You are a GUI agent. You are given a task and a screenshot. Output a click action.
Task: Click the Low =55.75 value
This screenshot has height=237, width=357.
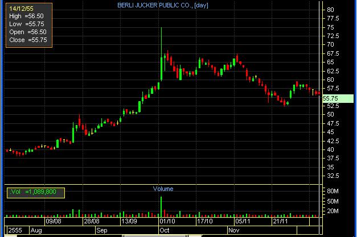click(x=27, y=24)
